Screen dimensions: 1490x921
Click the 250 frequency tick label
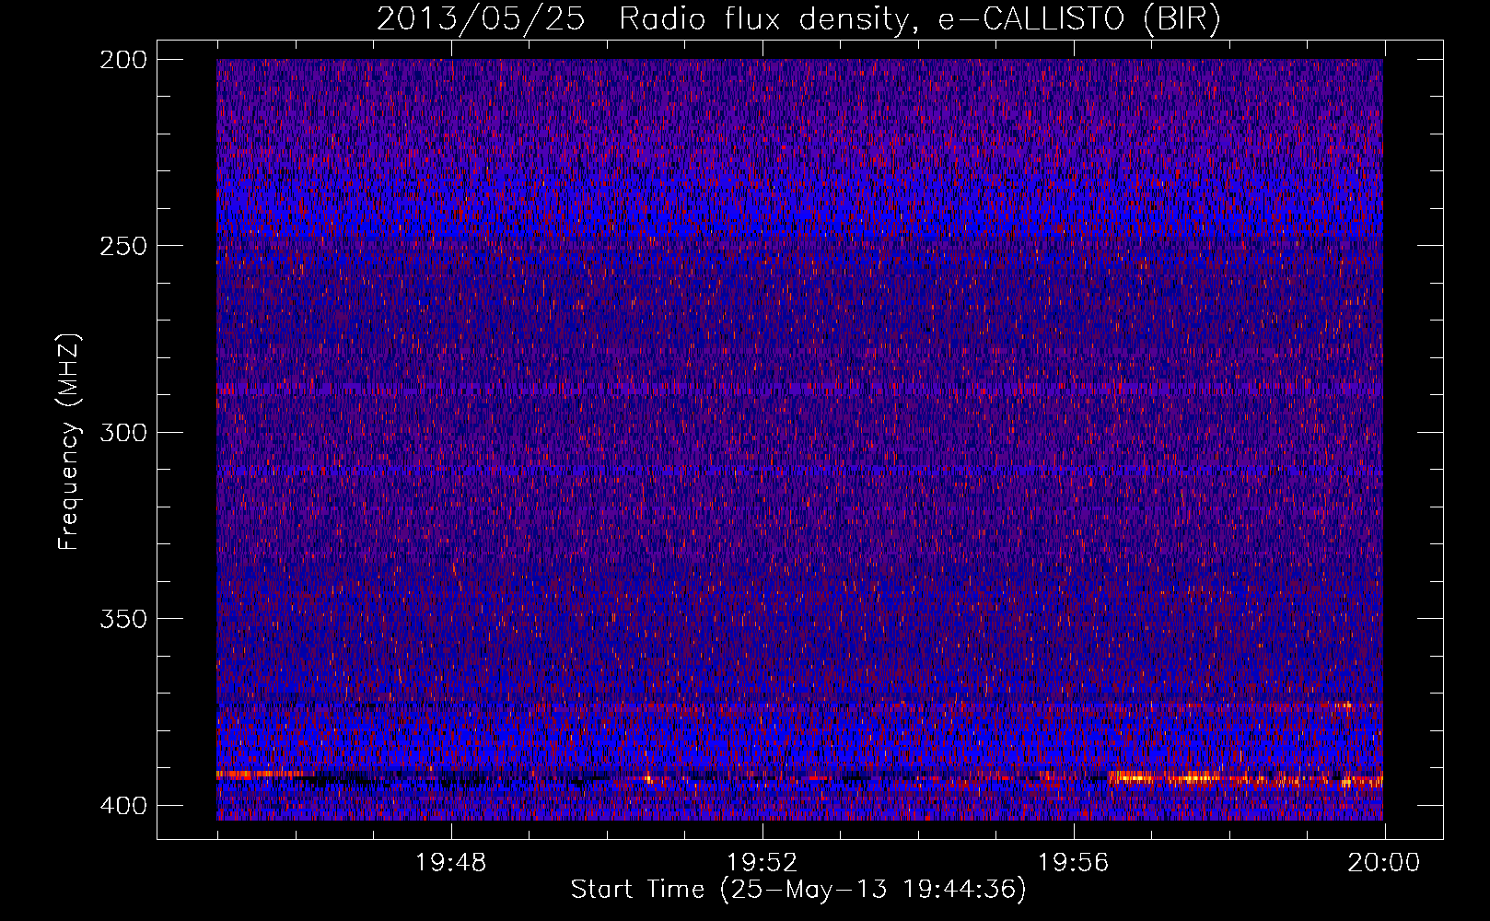click(122, 246)
